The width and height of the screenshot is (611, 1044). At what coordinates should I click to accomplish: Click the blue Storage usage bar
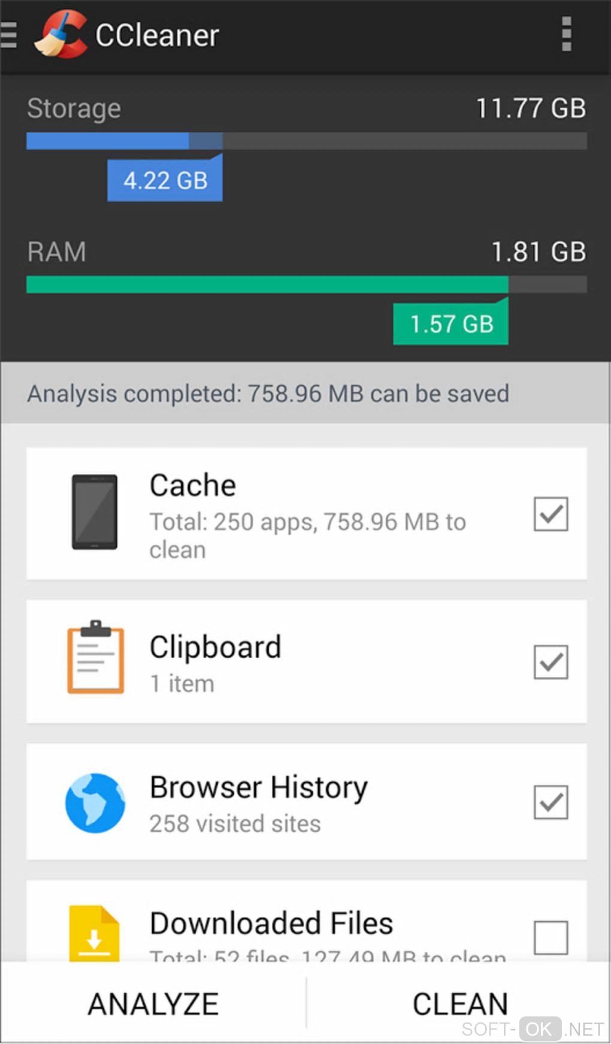108,141
